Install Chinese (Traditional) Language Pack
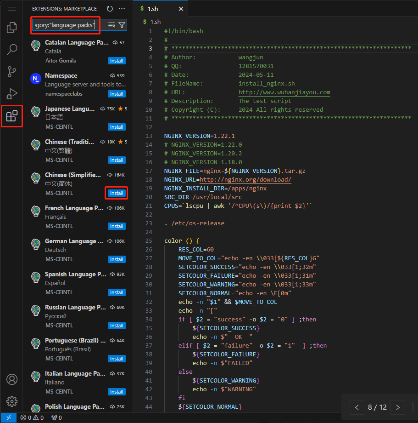418x423 pixels. pyautogui.click(x=117, y=160)
